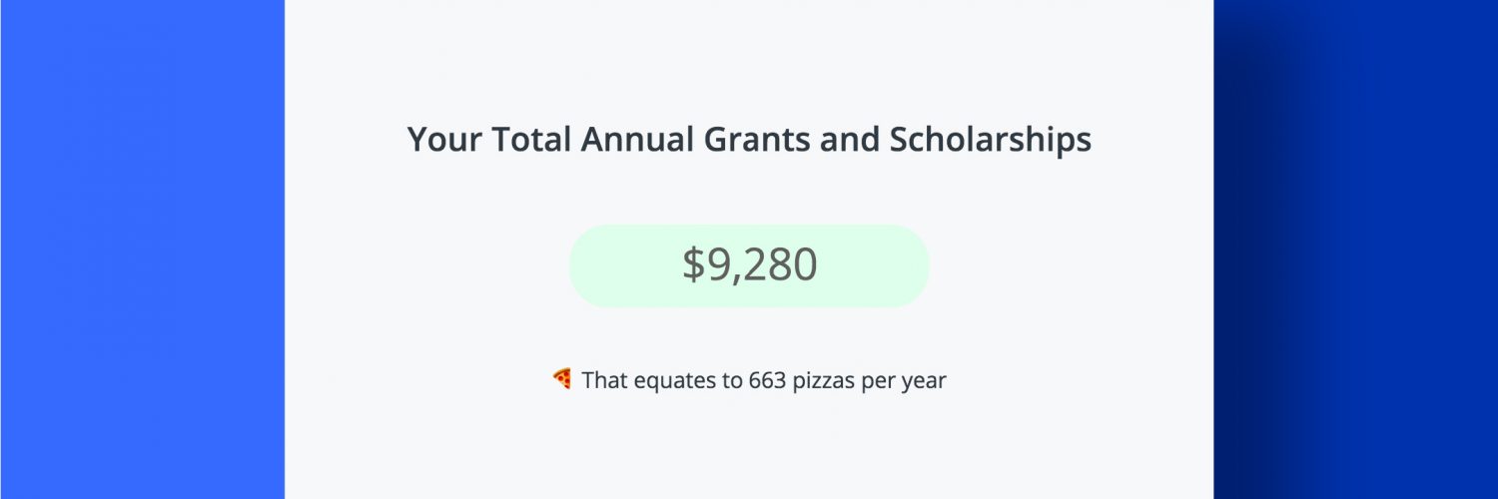Click the number 663 in the pizza sentence

767,380
